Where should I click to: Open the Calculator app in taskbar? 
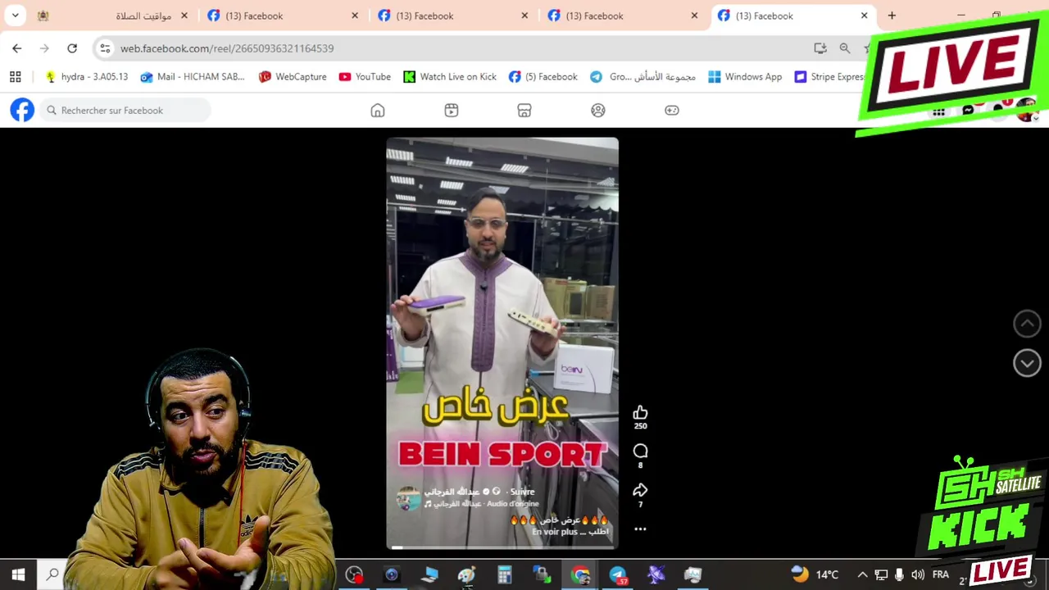[x=505, y=575]
